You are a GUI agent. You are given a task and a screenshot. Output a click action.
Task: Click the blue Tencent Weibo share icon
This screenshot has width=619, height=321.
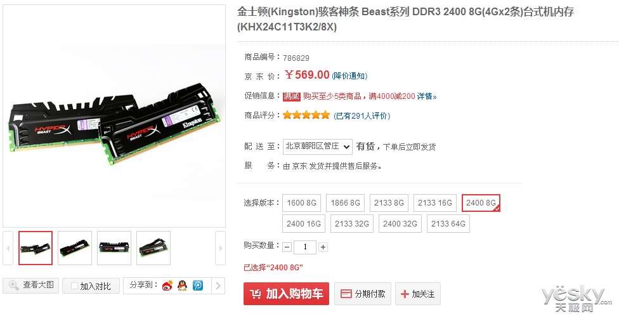point(198,285)
